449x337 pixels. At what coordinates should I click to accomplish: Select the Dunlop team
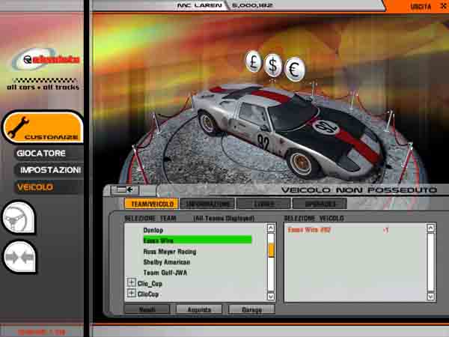pos(153,230)
